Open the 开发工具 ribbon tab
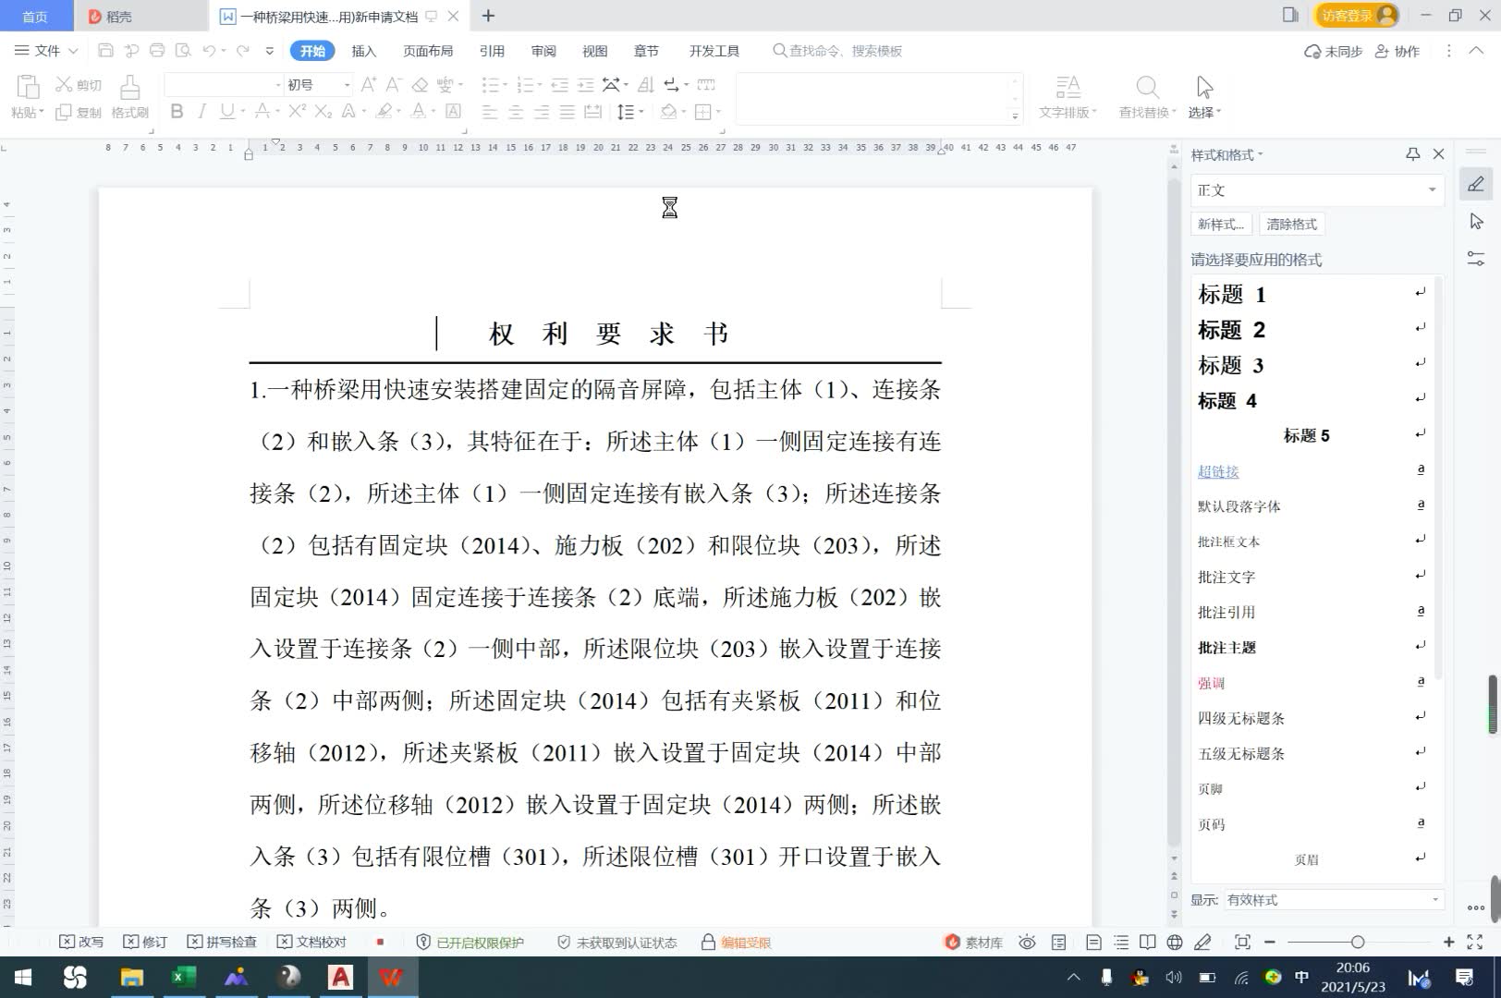Viewport: 1501px width, 998px height. coord(714,51)
